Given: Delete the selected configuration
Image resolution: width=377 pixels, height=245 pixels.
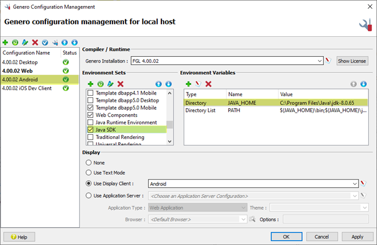Looking at the screenshot, I should 35,43.
